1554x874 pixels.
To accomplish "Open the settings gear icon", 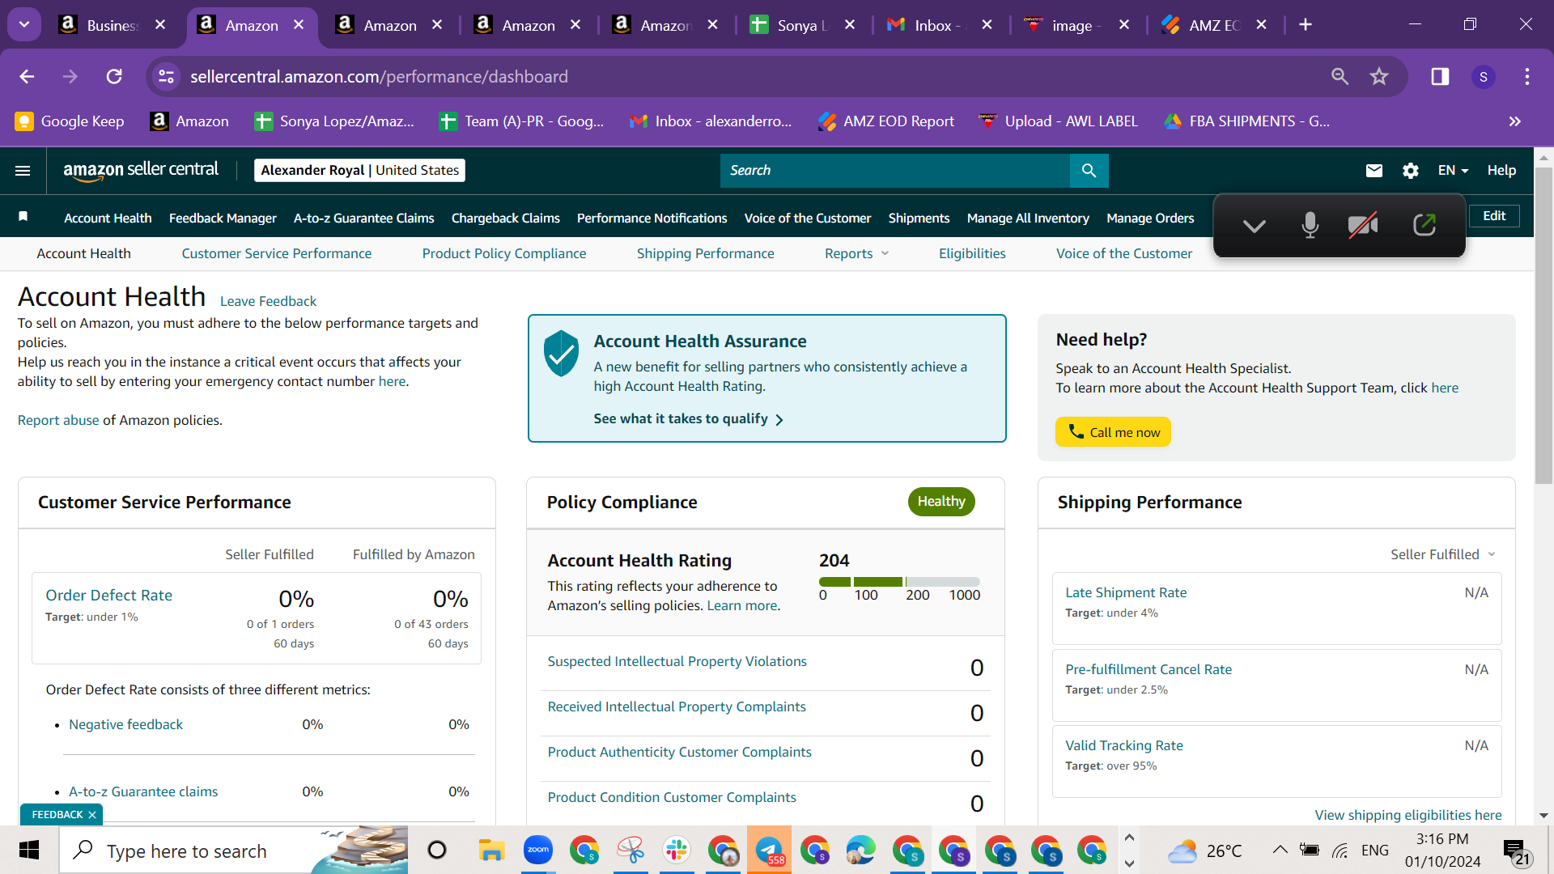I will [x=1411, y=171].
